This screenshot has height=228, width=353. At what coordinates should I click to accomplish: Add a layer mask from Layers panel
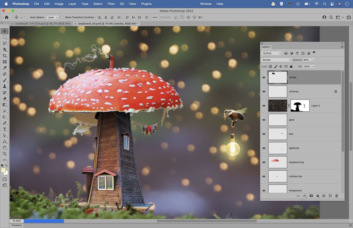click(x=311, y=196)
